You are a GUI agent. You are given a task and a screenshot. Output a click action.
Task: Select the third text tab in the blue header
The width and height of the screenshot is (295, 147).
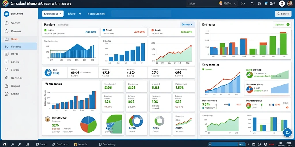pyautogui.click(x=96, y=14)
